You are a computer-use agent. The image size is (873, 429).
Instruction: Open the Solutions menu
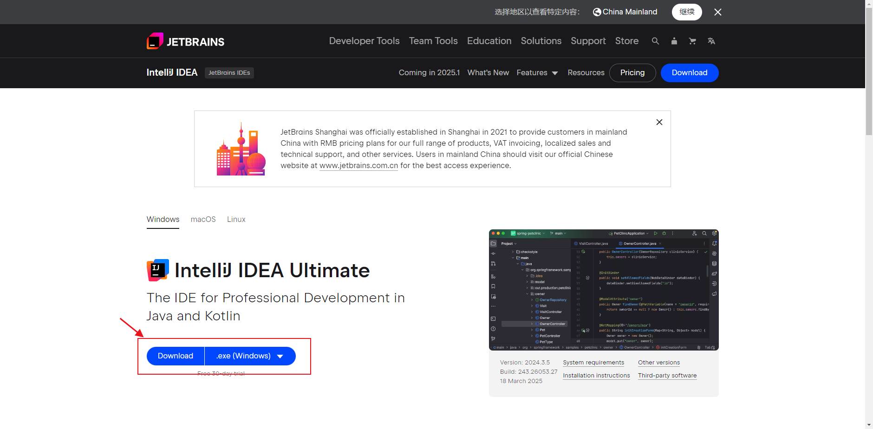541,41
